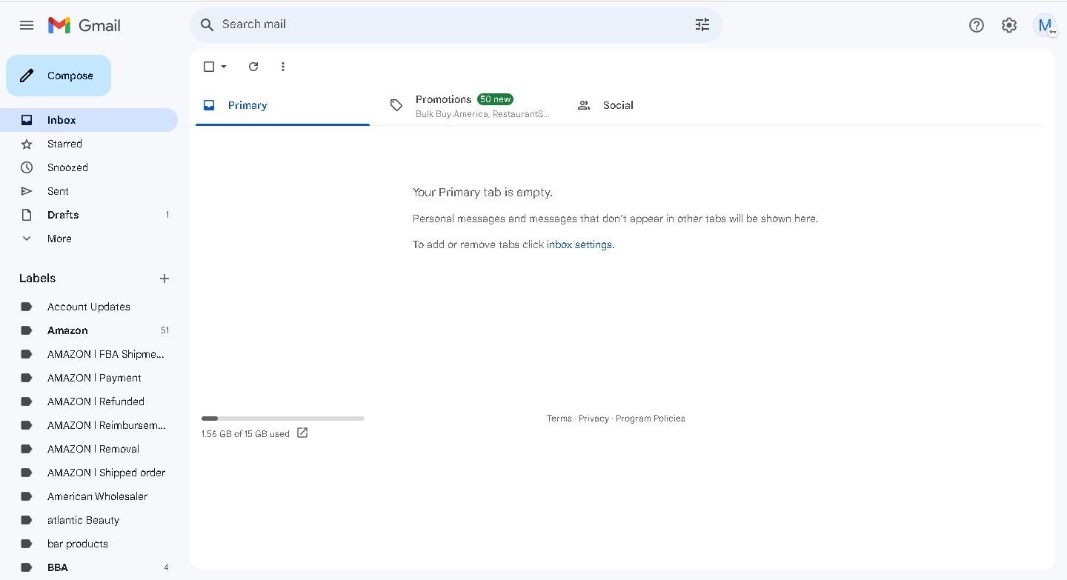This screenshot has width=1067, height=580.
Task: Open the Privacy link in footer
Action: tap(594, 419)
